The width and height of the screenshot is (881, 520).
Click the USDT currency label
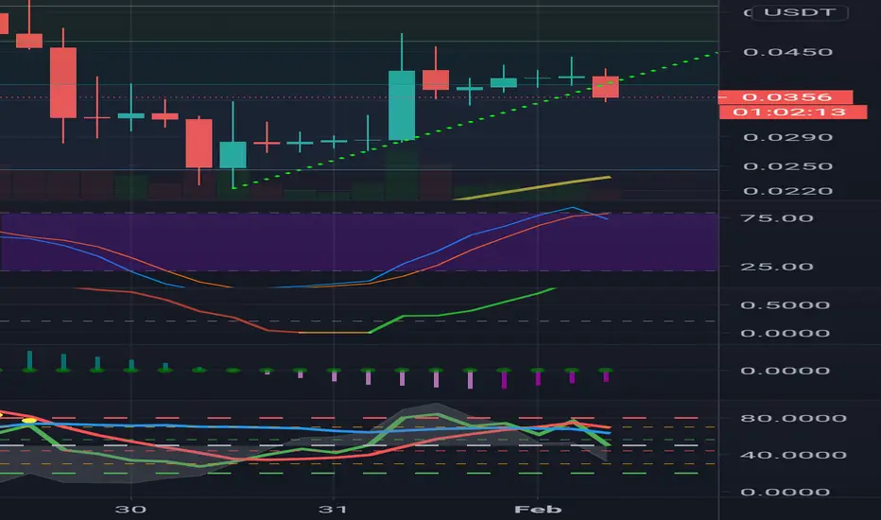pos(800,12)
